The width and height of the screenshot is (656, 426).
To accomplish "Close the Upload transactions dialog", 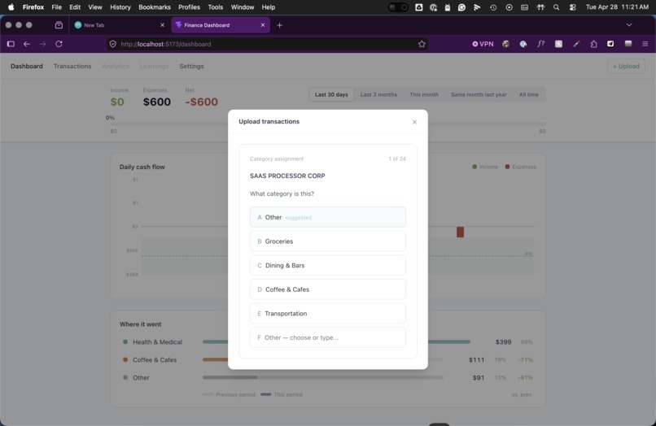I will coord(414,122).
